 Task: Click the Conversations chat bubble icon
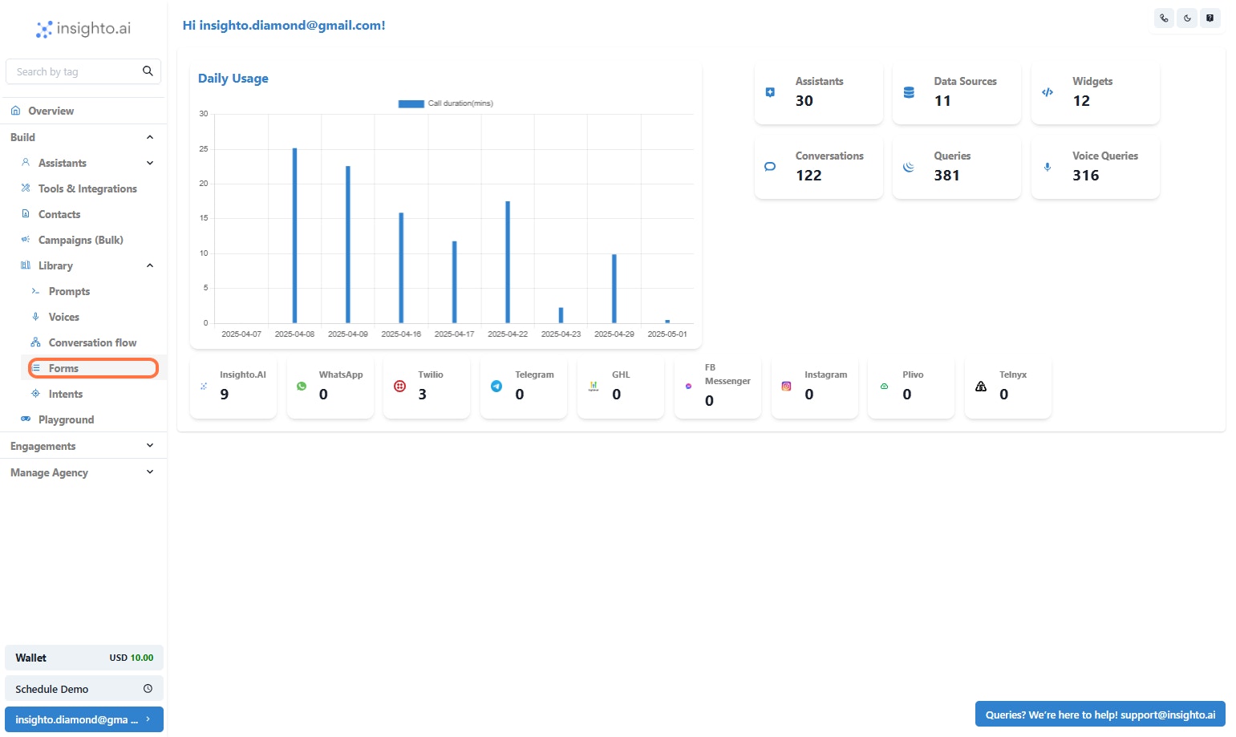tap(770, 167)
